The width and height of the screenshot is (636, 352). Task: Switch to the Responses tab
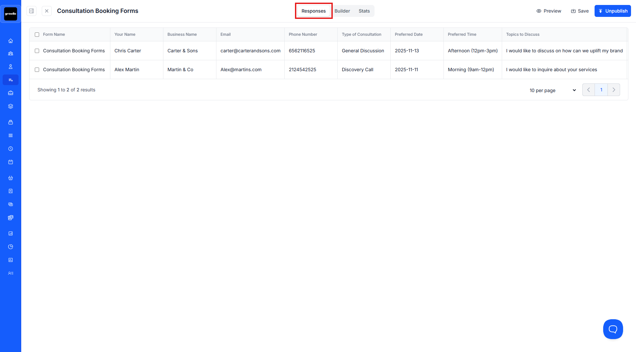314,11
